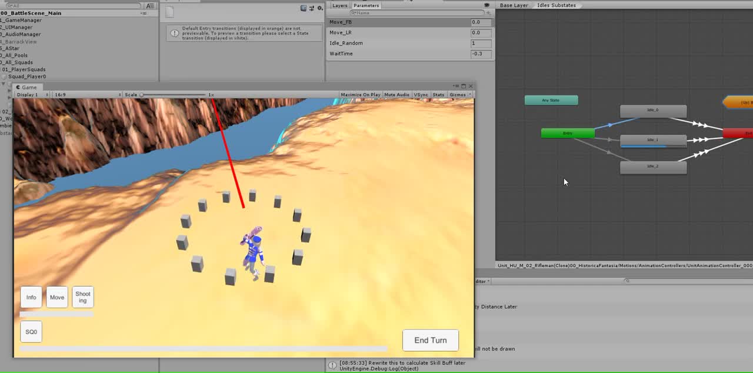Image resolution: width=753 pixels, height=373 pixels.
Task: Switch to the Layers tab
Action: 339,5
